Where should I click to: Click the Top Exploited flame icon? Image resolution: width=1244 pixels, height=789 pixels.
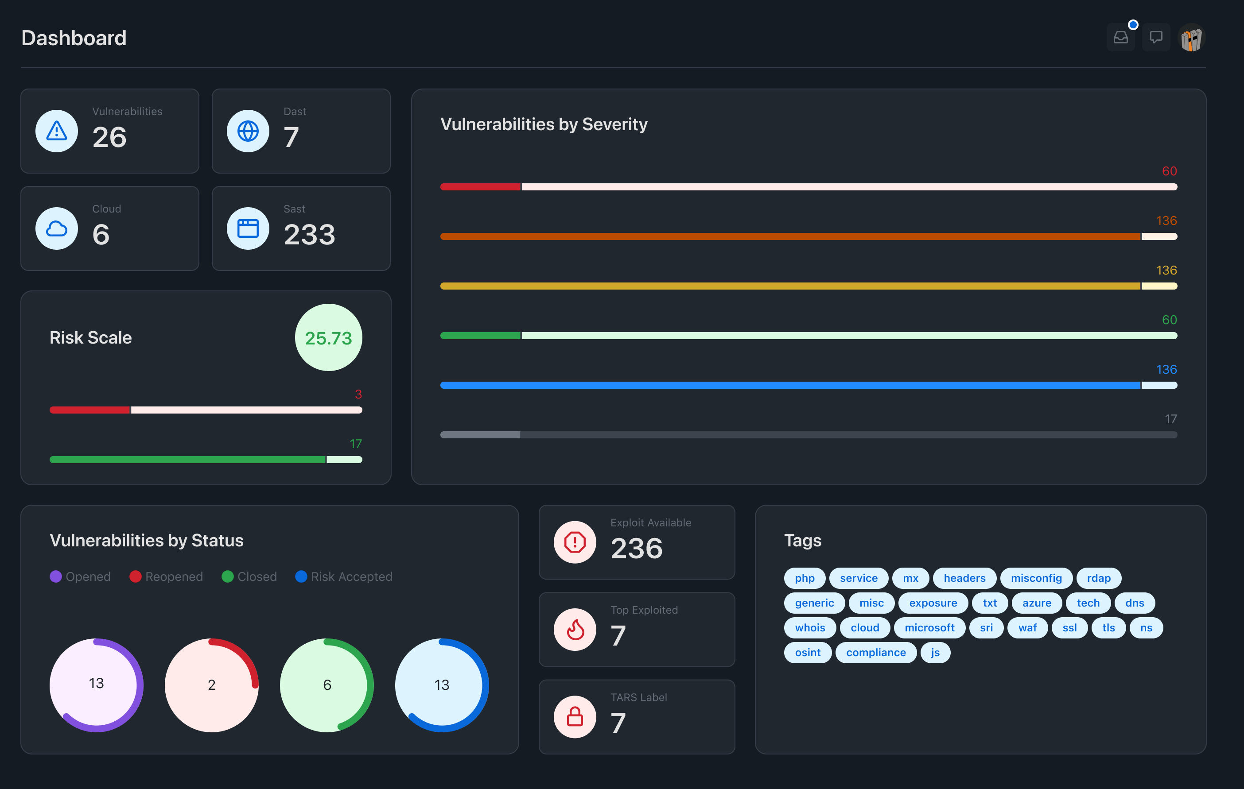tap(575, 630)
